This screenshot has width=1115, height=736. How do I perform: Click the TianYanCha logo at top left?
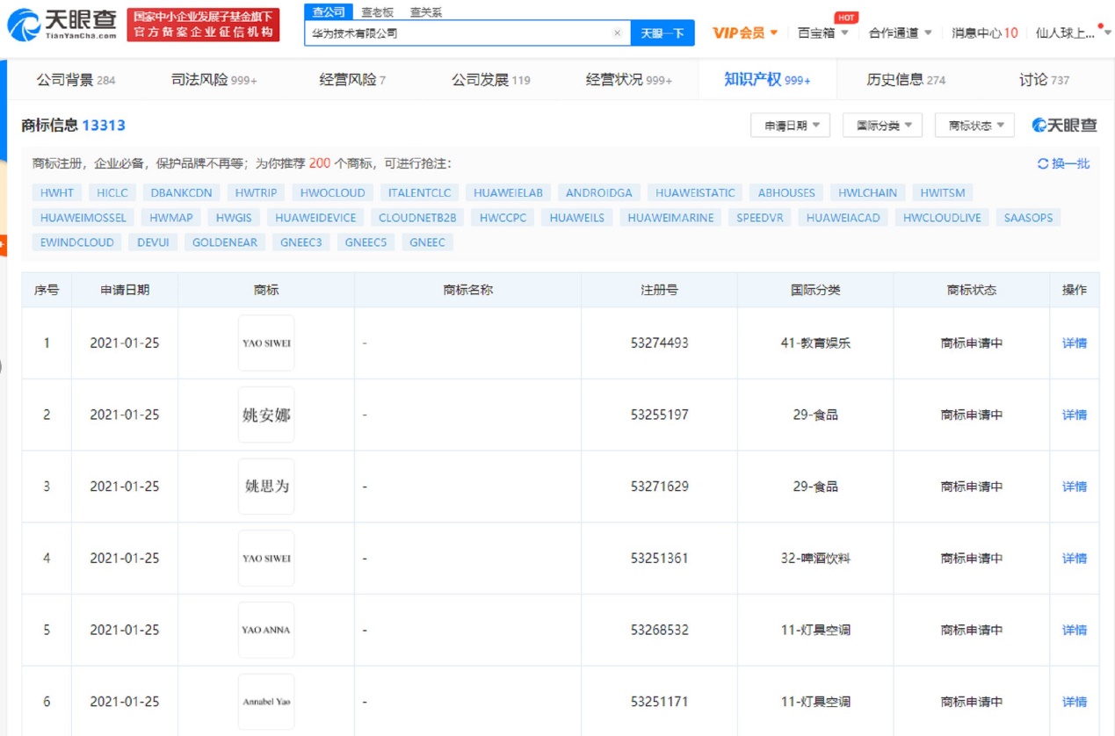tap(62, 24)
